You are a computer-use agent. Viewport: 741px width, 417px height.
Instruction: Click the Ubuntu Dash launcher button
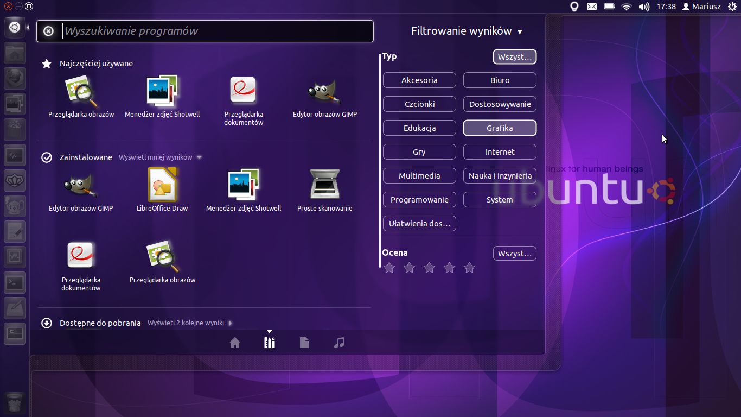tap(15, 27)
